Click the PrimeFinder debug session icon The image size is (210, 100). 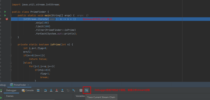(x=12, y=85)
